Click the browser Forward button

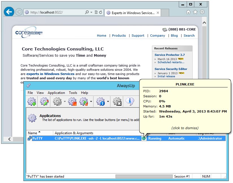tap(19, 12)
